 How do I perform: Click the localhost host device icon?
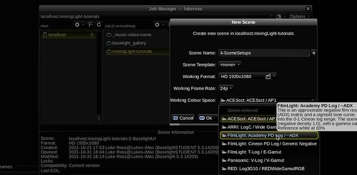45,35
